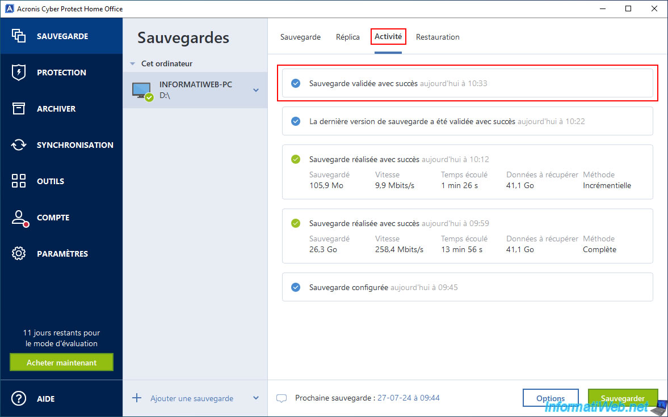The image size is (668, 417).
Task: Click the Aide question mark icon
Action: 19,399
